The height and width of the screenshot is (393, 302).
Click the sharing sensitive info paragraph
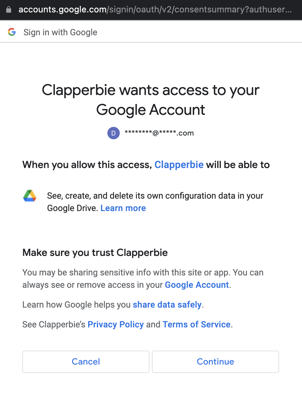pos(143,279)
